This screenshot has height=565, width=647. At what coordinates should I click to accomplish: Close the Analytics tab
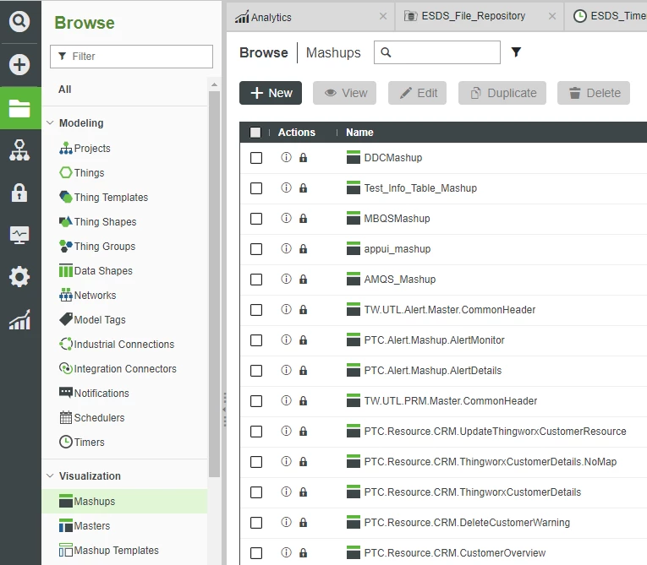point(383,16)
